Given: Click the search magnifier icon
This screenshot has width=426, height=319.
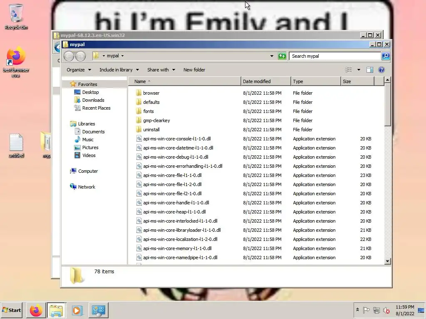Looking at the screenshot, I should coord(386,56).
